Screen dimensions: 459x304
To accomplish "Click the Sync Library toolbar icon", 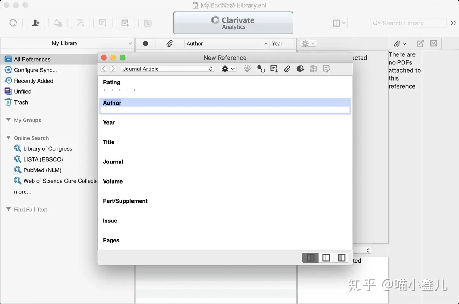I will [13, 23].
